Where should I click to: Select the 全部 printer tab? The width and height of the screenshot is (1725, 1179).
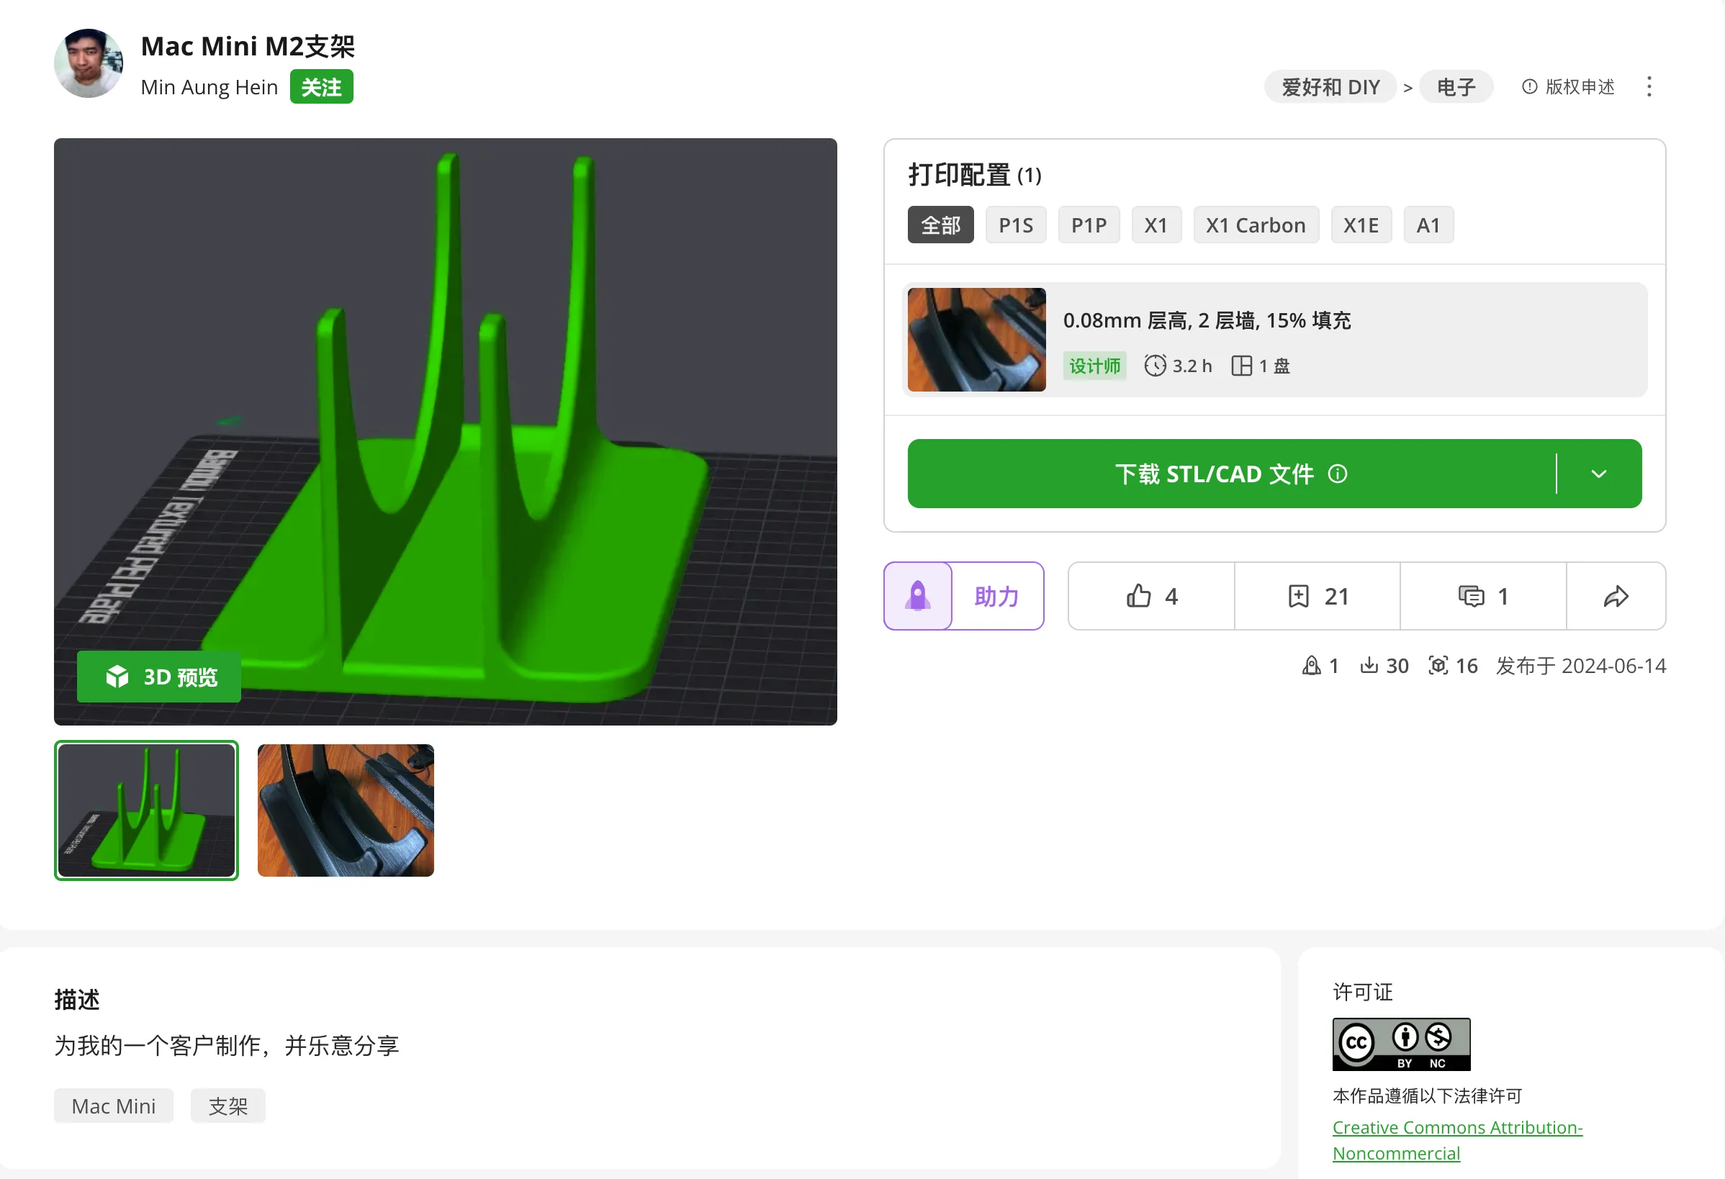point(940,225)
